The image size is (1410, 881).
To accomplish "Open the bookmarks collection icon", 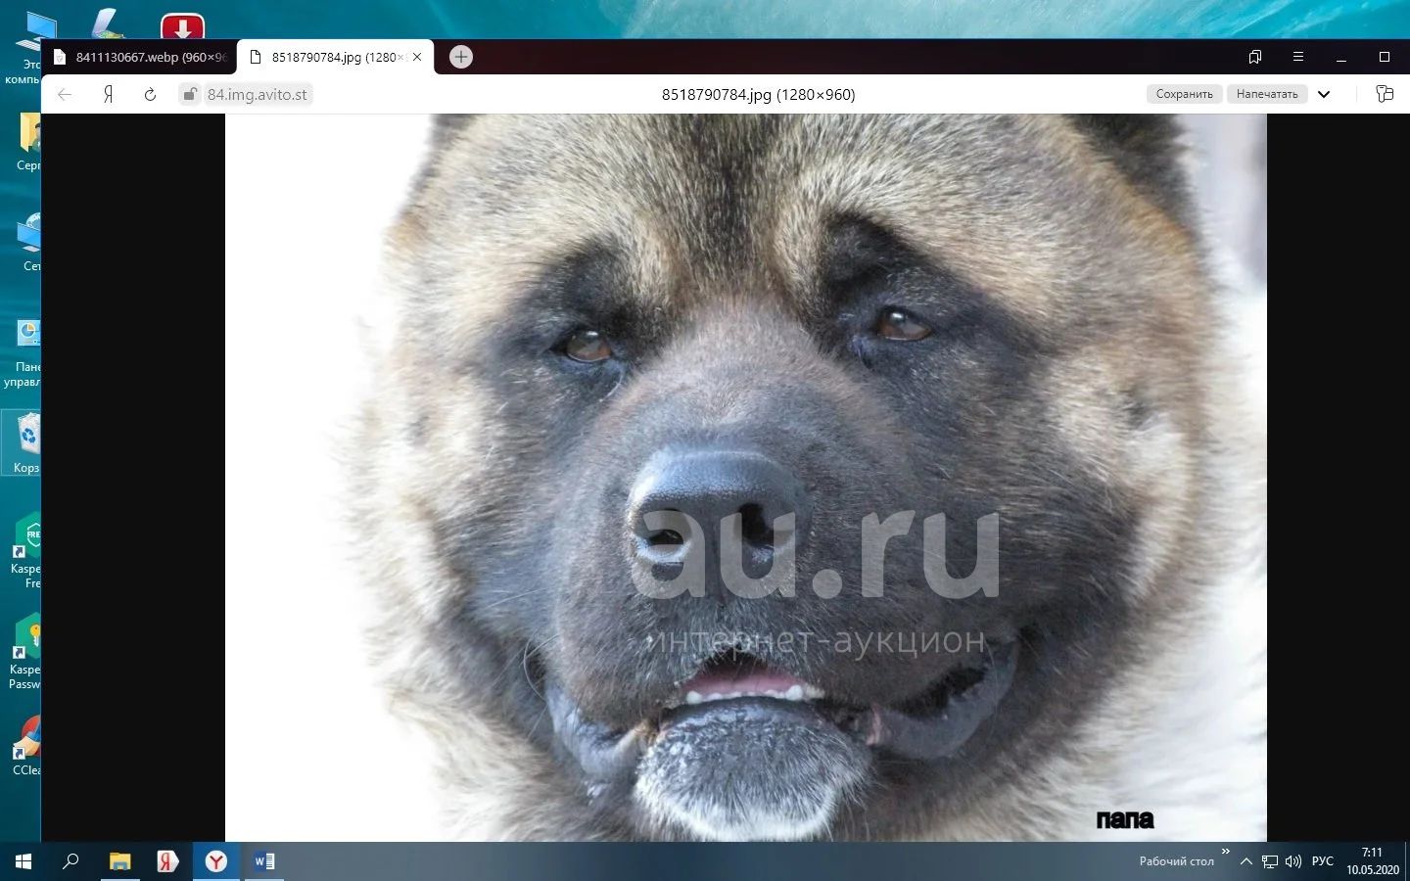I will pyautogui.click(x=1255, y=57).
